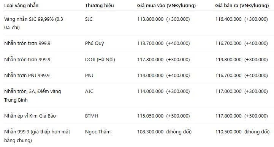Click the "Loại vàng nhẫn" column header

(x=21, y=6)
